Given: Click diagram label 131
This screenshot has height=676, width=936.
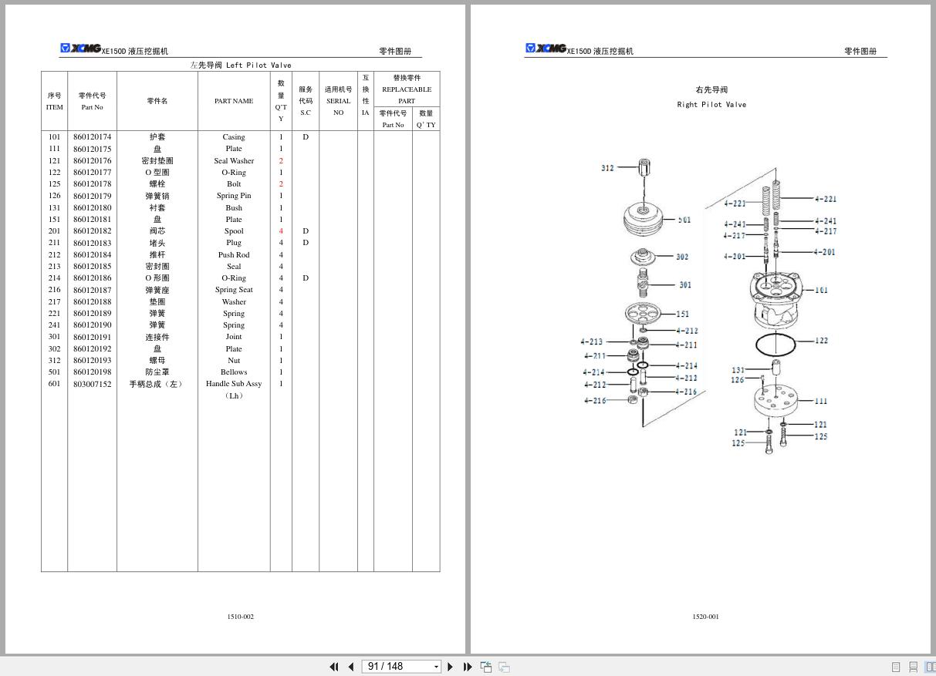Looking at the screenshot, I should point(738,371).
